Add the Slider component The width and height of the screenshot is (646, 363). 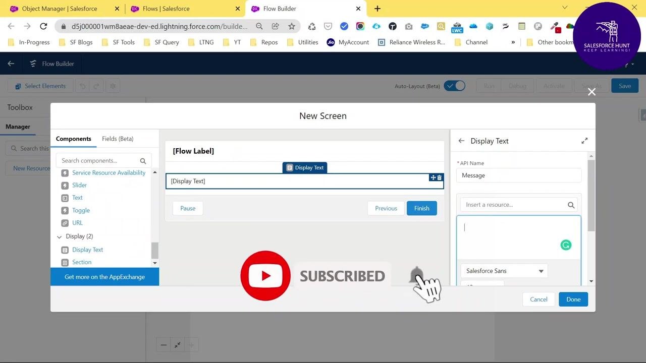click(x=79, y=185)
